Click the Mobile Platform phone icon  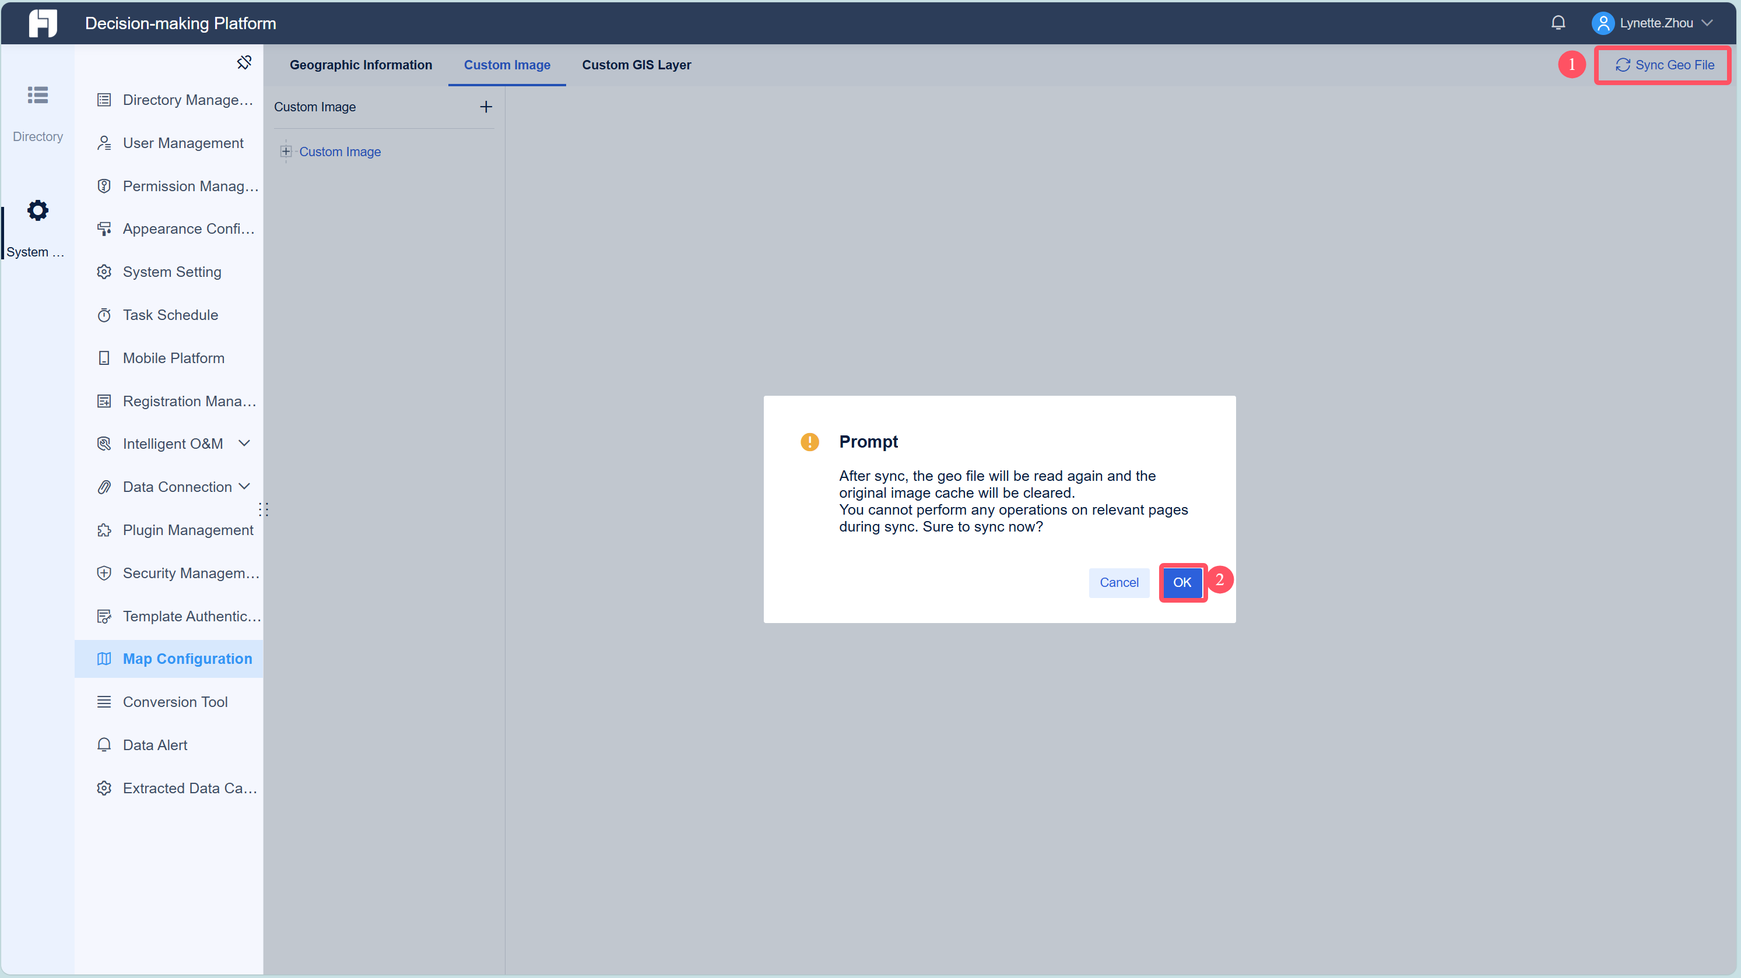coord(104,358)
